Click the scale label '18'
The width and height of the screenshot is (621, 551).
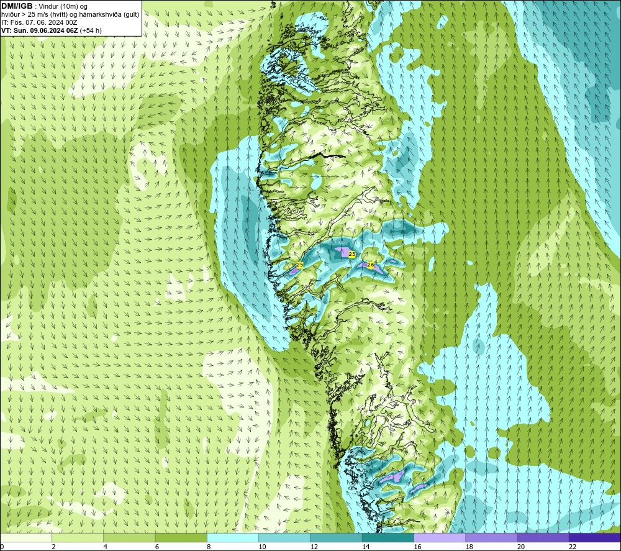[469, 547]
